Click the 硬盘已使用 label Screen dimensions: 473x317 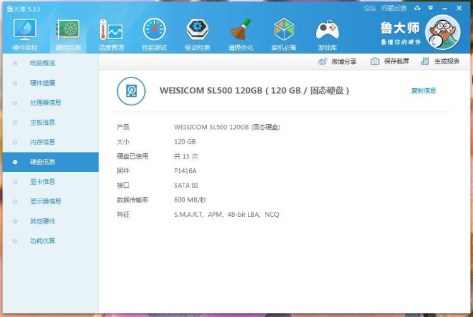point(132,156)
